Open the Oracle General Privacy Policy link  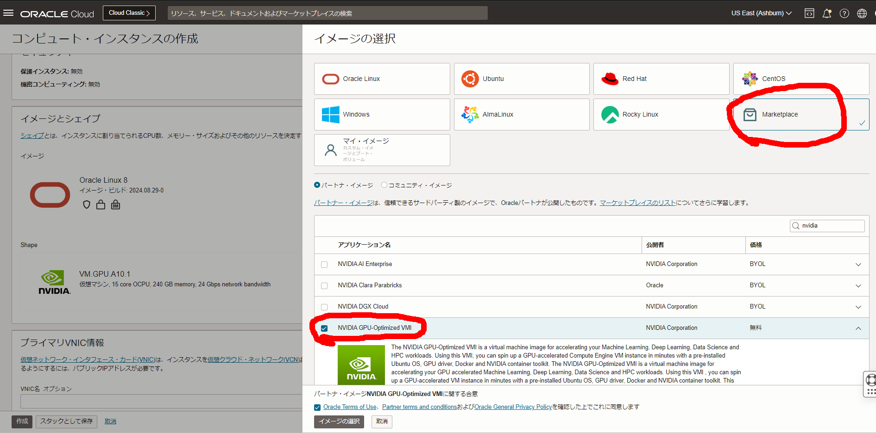pos(513,407)
